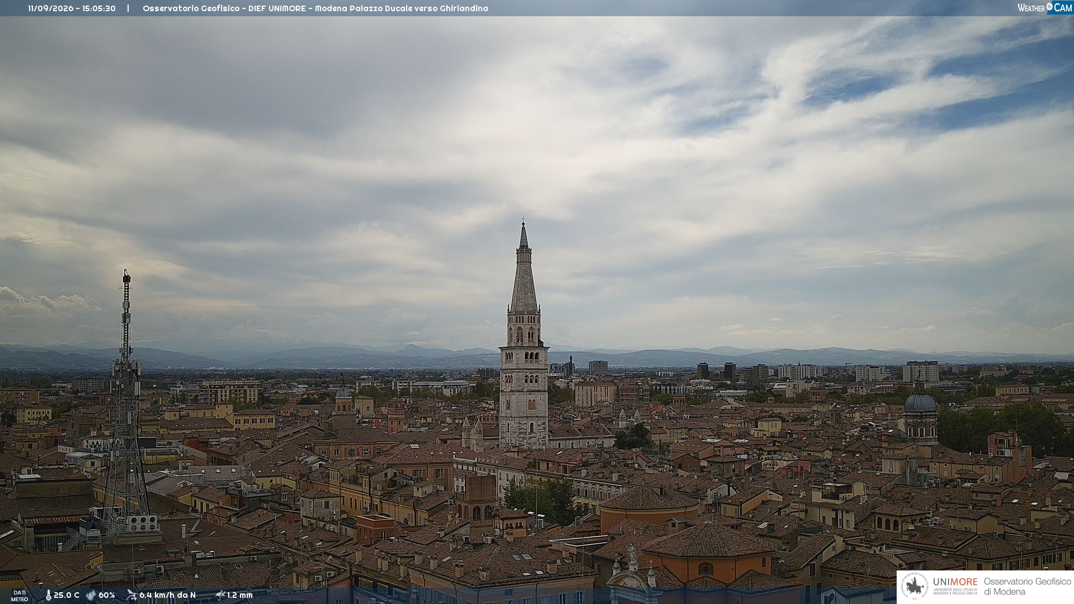Click the distant mountain ridge horizon
The image size is (1074, 604).
tap(537, 357)
